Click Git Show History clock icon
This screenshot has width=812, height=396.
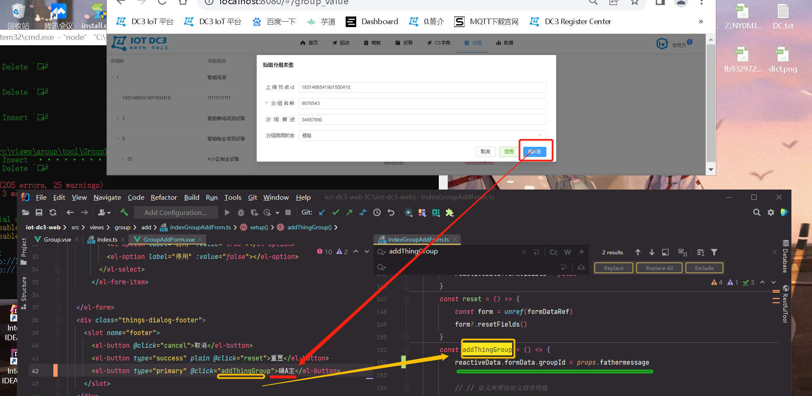point(377,212)
